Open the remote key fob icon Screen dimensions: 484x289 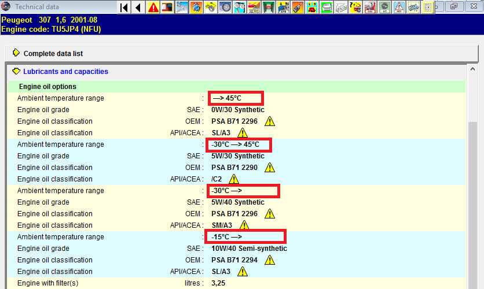pyautogui.click(x=298, y=7)
